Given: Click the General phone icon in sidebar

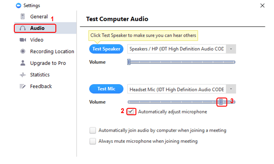Looking at the screenshot, I should pos(23,16).
